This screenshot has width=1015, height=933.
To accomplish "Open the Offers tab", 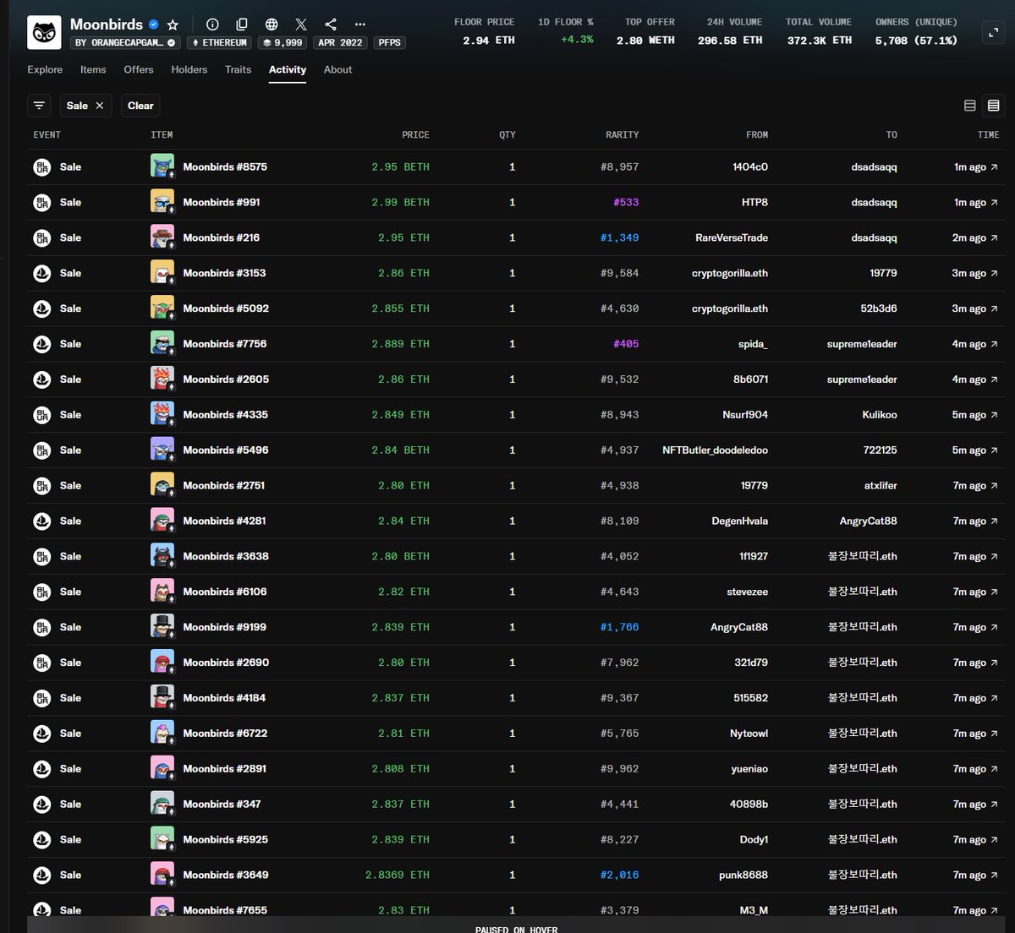I will pos(139,69).
